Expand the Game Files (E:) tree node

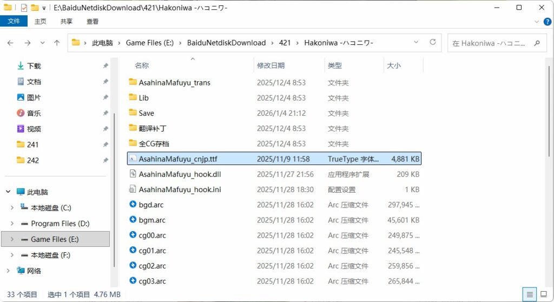click(12, 239)
